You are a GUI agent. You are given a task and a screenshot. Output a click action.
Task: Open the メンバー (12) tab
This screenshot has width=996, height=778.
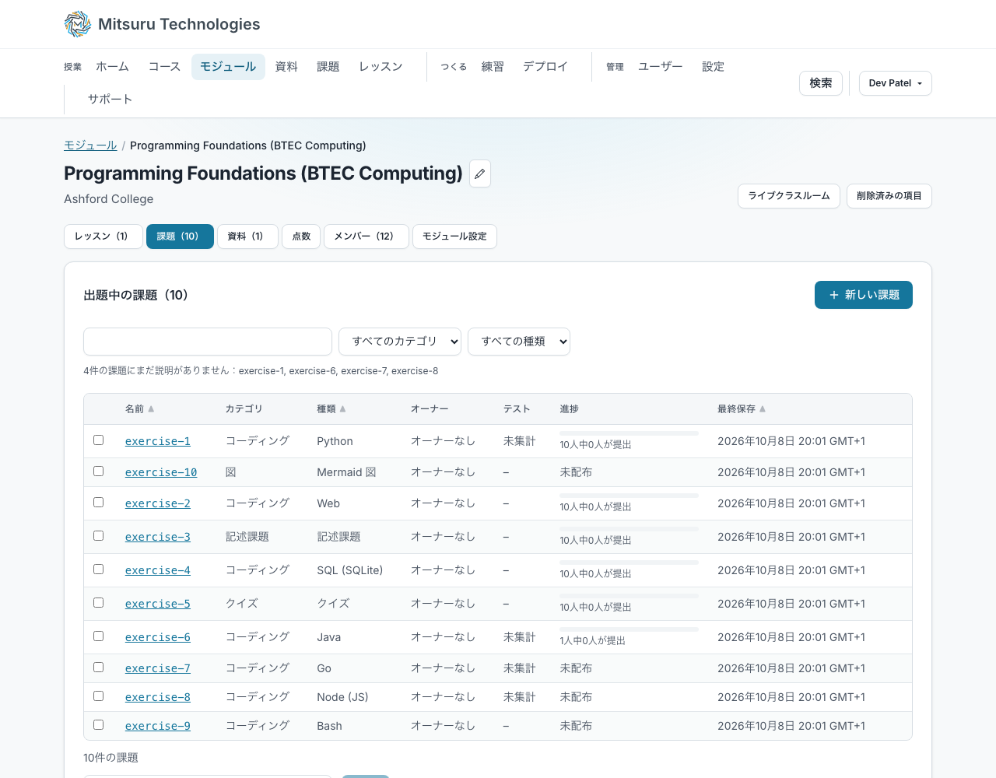tap(366, 237)
